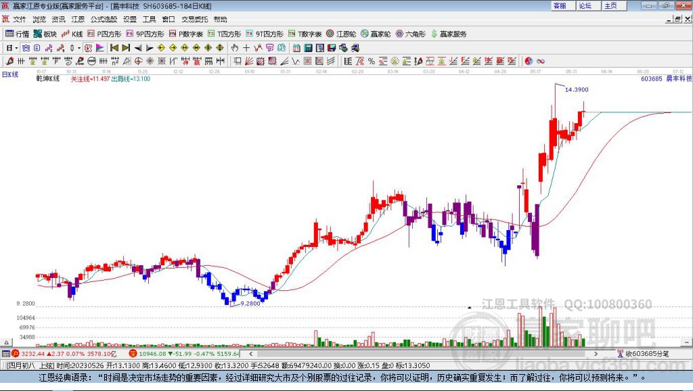This screenshot has height=391, width=693.
Task: Click the horizontal scrollbar track below chart
Action: point(424,353)
